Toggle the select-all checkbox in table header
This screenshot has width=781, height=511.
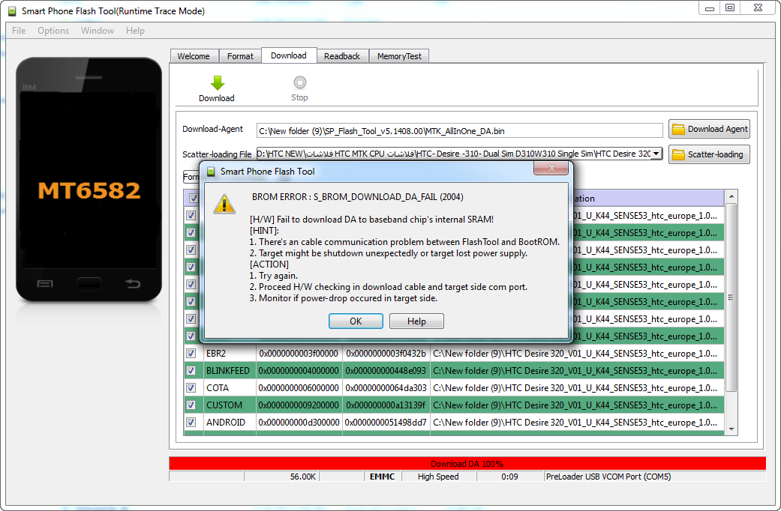[x=194, y=198]
